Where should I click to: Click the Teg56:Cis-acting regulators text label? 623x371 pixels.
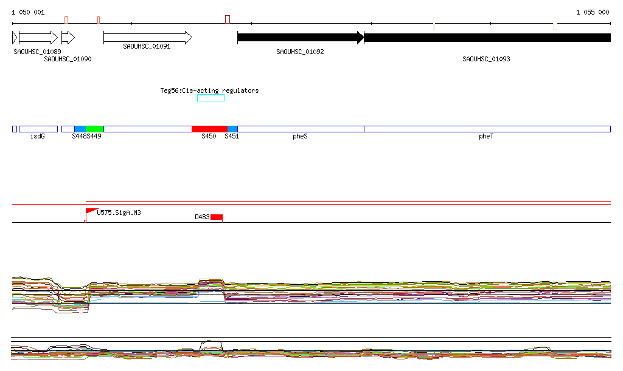[209, 90]
